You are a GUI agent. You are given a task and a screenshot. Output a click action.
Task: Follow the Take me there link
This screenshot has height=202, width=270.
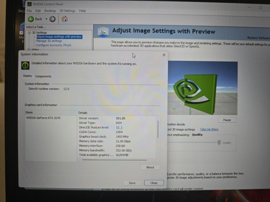(209, 129)
